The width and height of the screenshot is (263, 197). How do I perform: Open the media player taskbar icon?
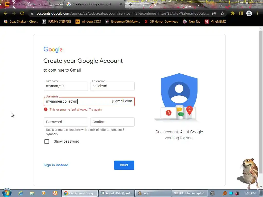pos(43,193)
